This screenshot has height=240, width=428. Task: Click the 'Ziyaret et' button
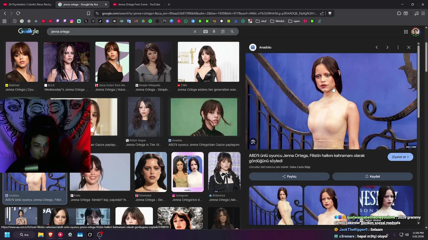tap(400, 157)
